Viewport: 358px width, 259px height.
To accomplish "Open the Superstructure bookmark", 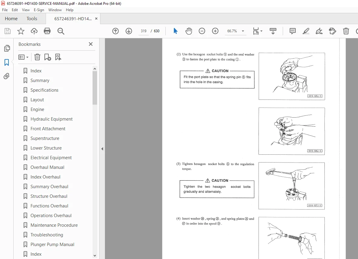I will (x=45, y=138).
